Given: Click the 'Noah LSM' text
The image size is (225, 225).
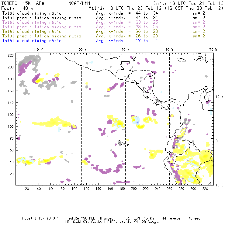Looking at the screenshot, I should [x=131, y=218].
